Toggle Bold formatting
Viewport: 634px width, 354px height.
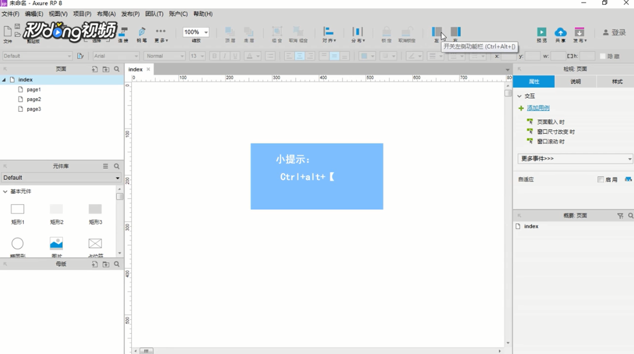(214, 56)
